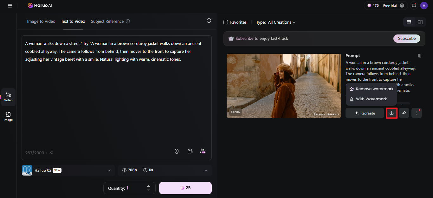
Task: Generate video with the 25 credits button
Action: pyautogui.click(x=185, y=188)
